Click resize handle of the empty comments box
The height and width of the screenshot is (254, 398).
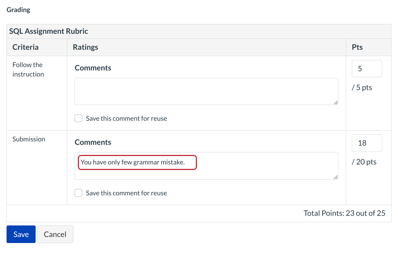pos(336,103)
